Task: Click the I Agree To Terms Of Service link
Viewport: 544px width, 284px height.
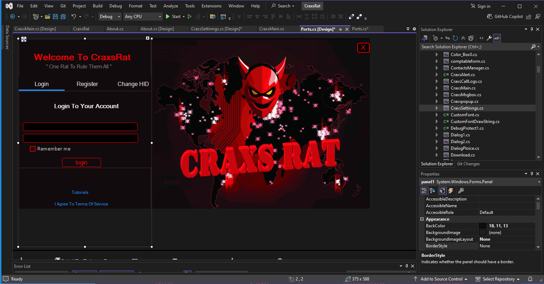Action: coord(81,204)
